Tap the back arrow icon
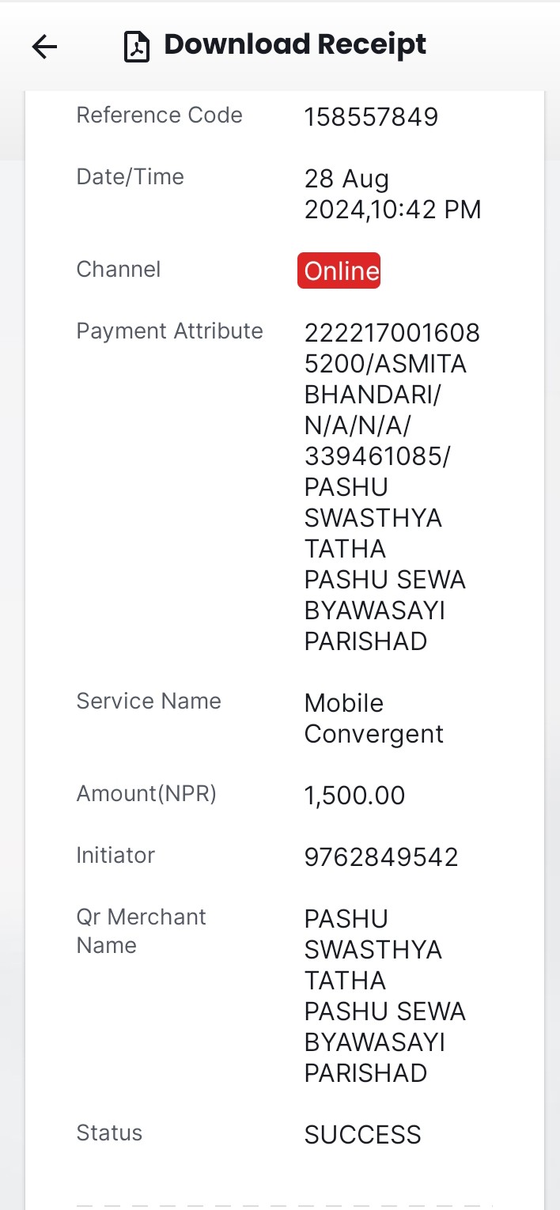 click(x=44, y=47)
